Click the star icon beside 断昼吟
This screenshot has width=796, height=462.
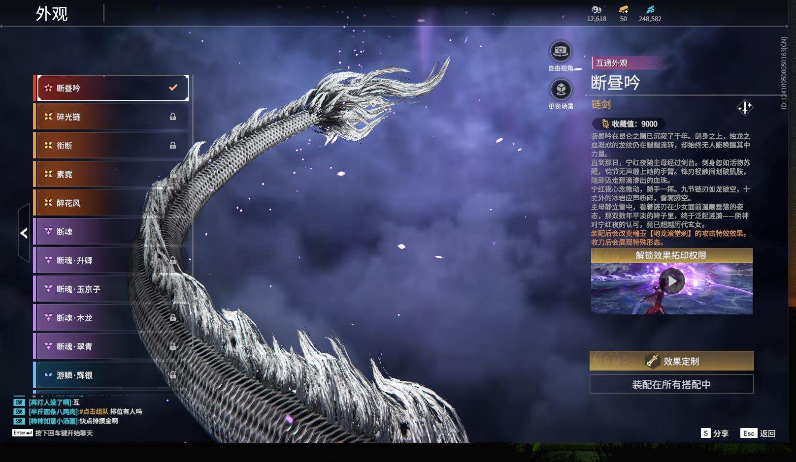click(x=48, y=88)
